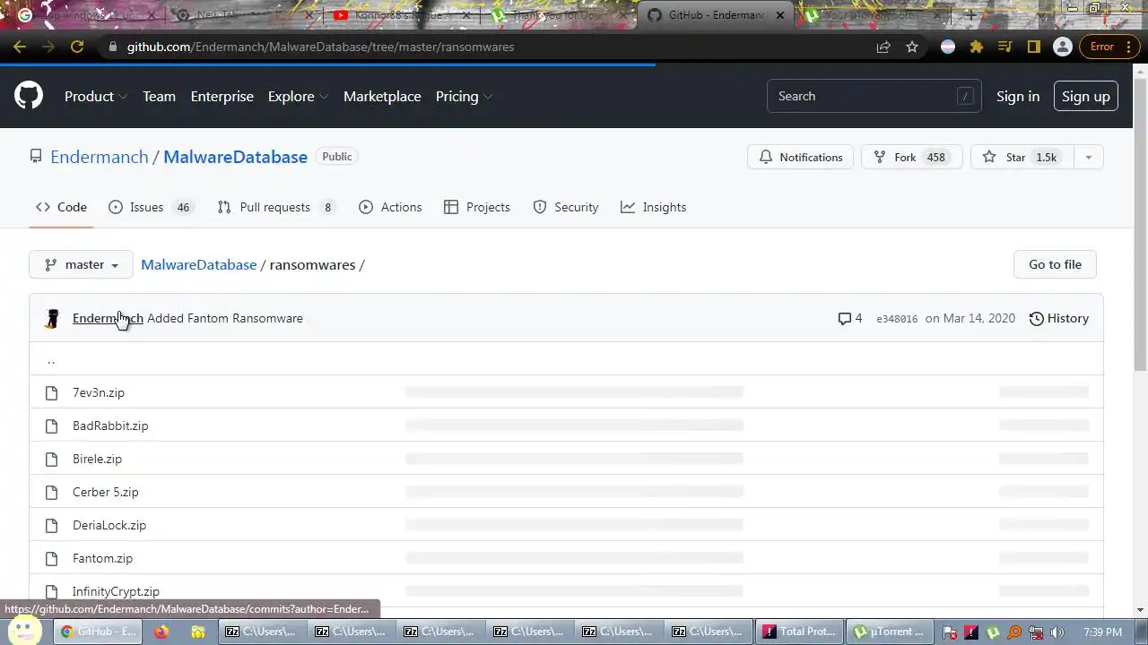Open the Projects tab
Viewport: 1148px width, 645px height.
[x=477, y=207]
